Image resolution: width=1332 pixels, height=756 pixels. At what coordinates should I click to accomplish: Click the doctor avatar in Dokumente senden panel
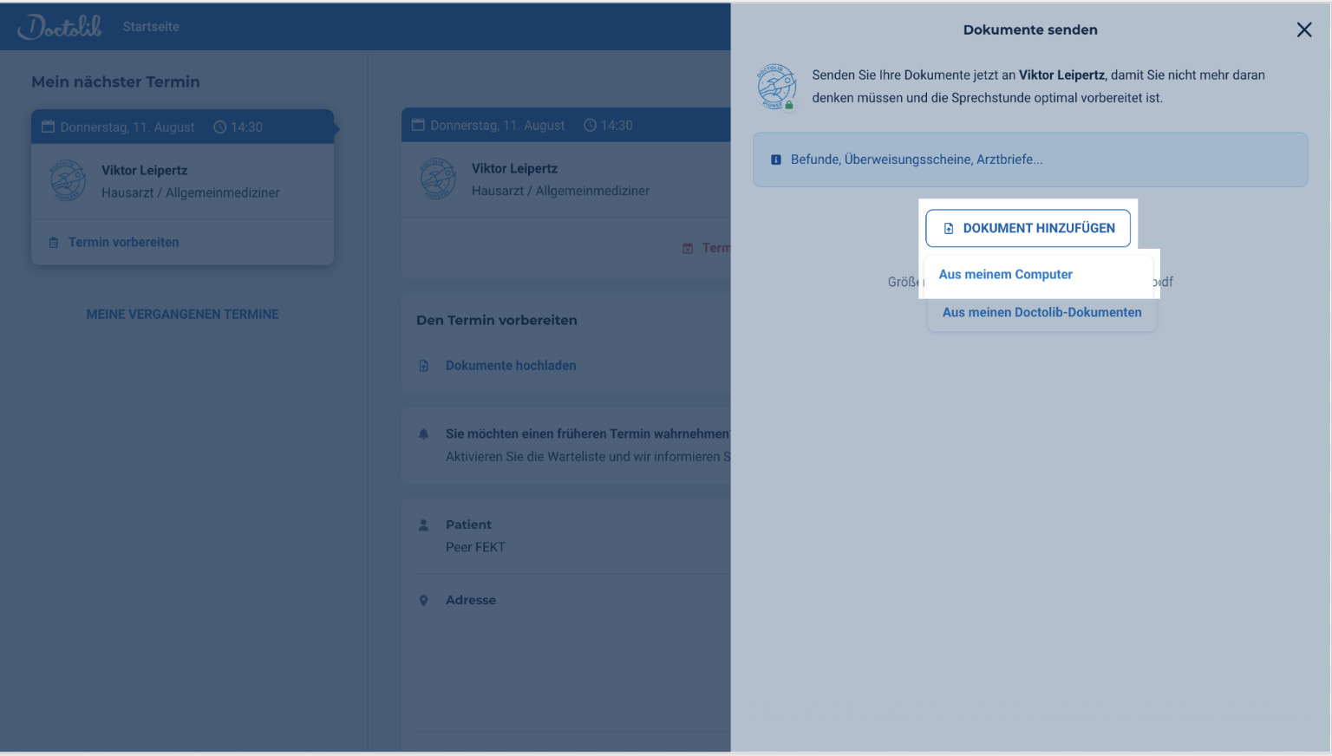[776, 87]
